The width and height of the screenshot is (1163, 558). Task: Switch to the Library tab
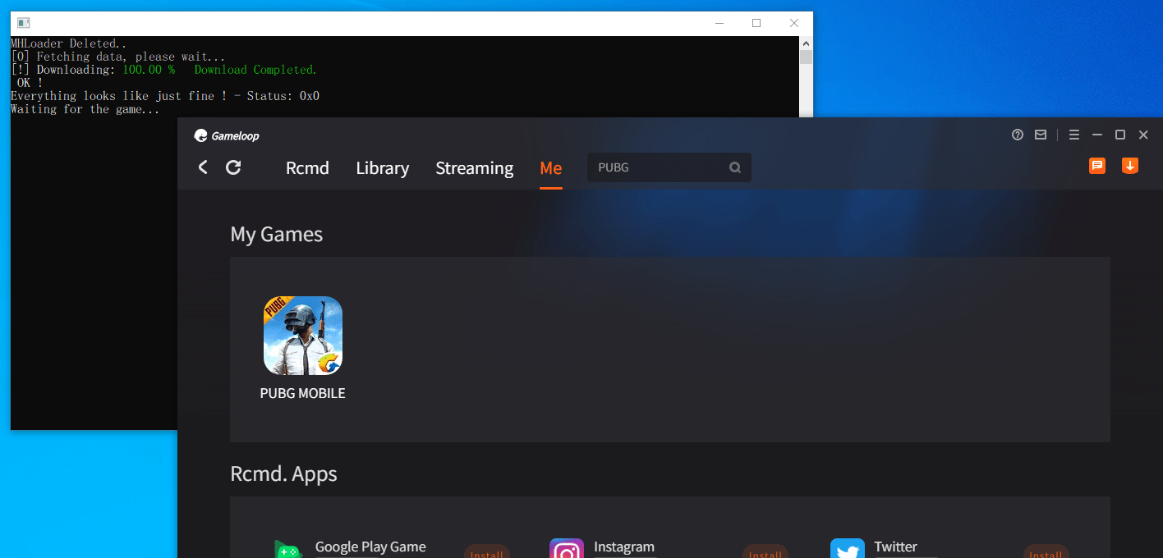point(383,168)
